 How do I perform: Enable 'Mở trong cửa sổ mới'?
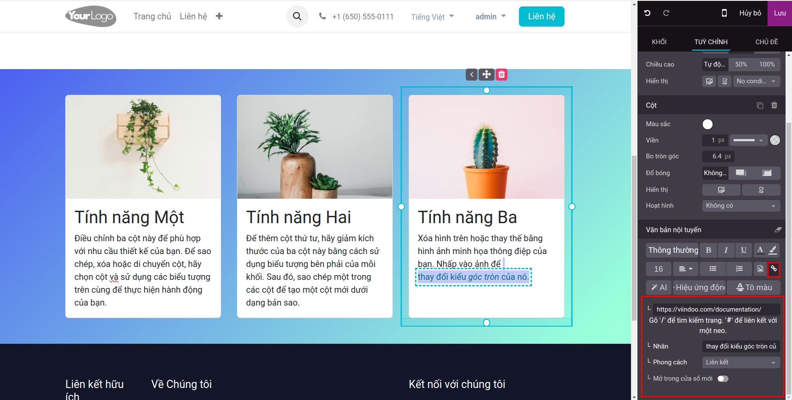(x=723, y=378)
